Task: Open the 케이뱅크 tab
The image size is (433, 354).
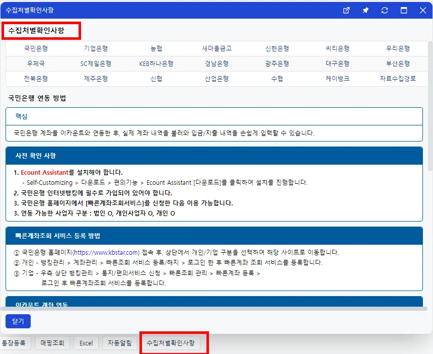Action: coord(337,79)
